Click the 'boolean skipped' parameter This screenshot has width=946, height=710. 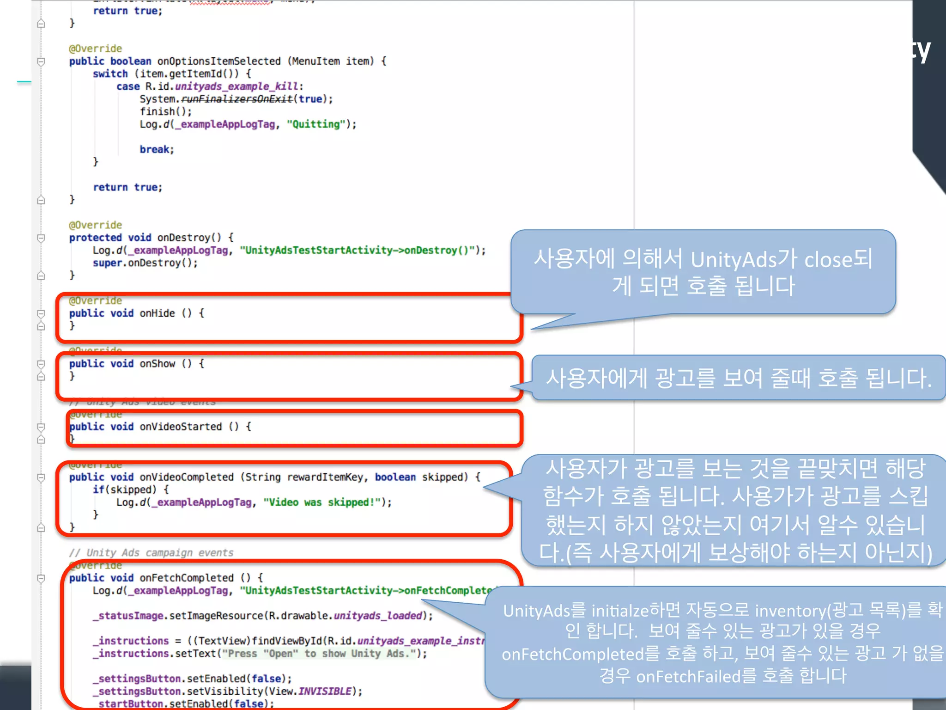point(419,477)
